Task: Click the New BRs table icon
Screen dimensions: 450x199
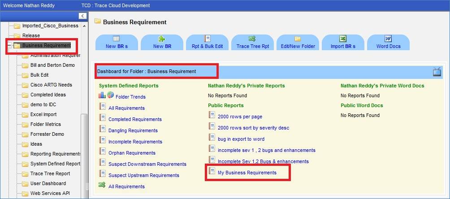Action: click(117, 39)
